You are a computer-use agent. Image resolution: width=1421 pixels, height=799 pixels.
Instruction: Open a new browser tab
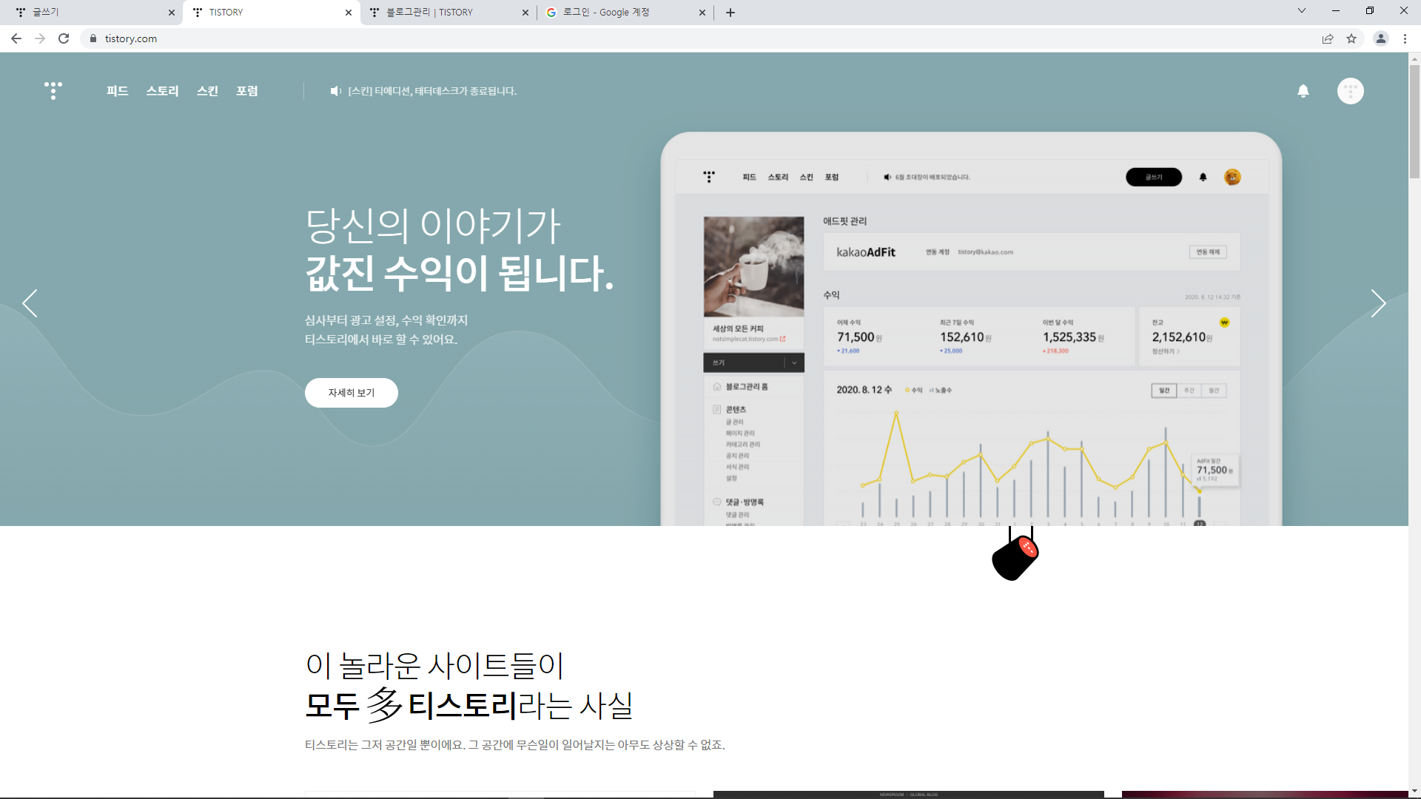pos(730,13)
